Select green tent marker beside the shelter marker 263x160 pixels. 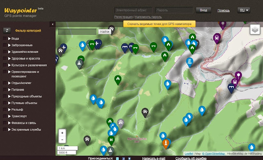[x=109, y=122]
